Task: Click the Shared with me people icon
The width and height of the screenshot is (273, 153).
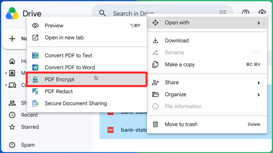Action: click(12, 103)
